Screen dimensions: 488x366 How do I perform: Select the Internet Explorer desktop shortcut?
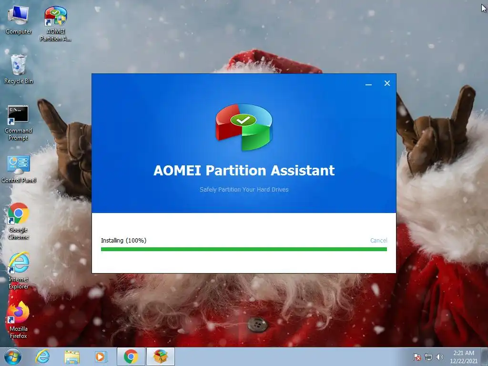[x=19, y=271]
